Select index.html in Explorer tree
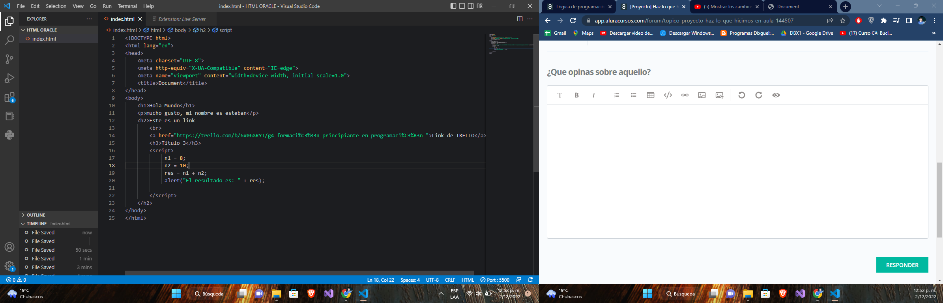This screenshot has height=303, width=943. pyautogui.click(x=59, y=39)
